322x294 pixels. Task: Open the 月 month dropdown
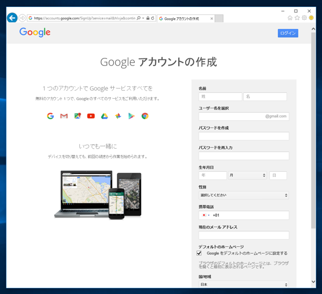247,175
